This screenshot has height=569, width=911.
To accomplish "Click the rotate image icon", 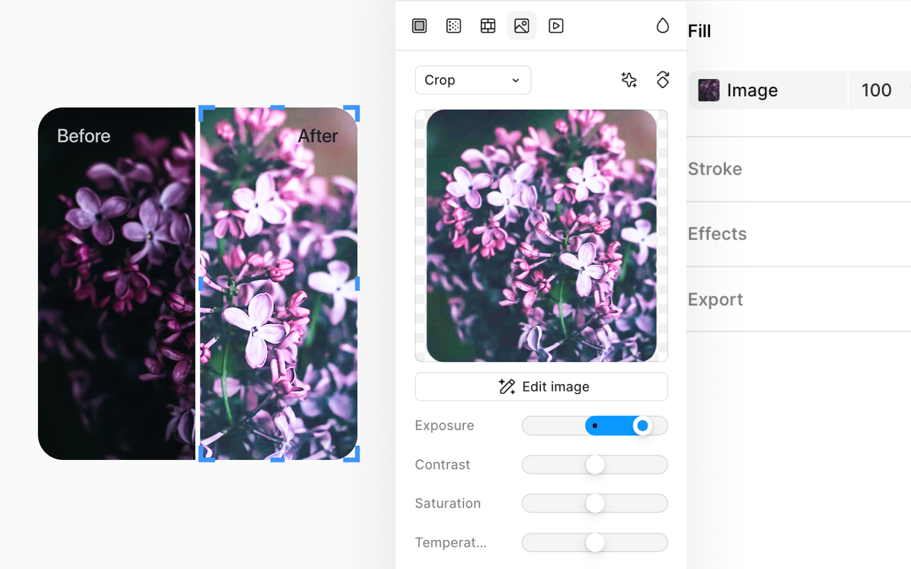I will pos(663,80).
